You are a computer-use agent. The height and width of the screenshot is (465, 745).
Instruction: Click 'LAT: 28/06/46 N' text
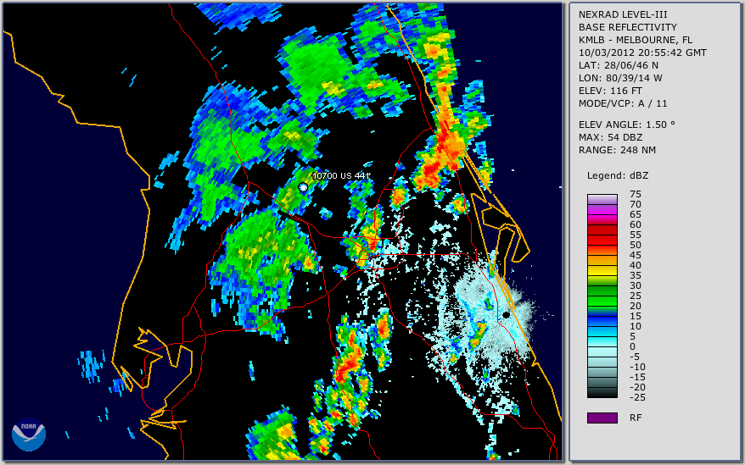pos(618,65)
